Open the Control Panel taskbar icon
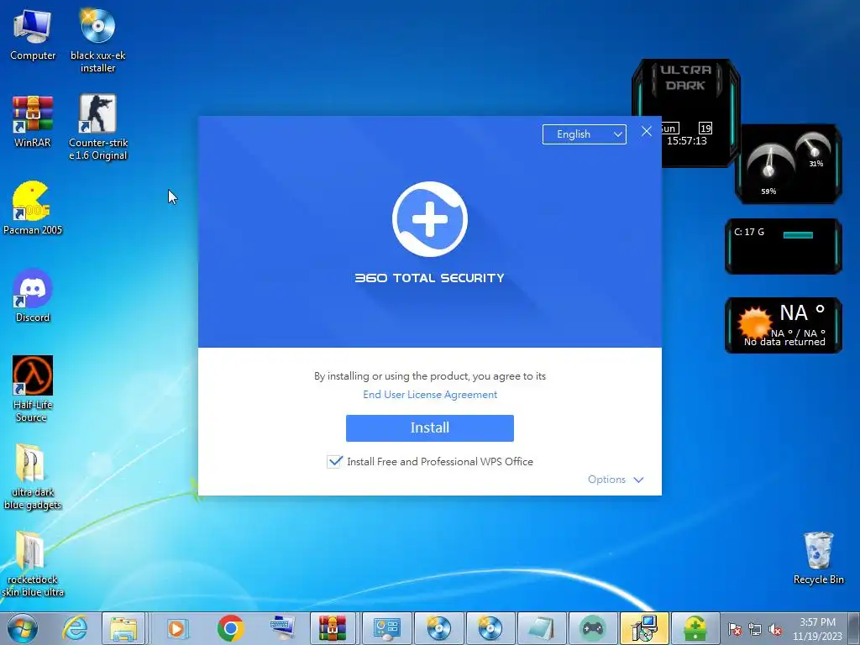 pos(386,628)
